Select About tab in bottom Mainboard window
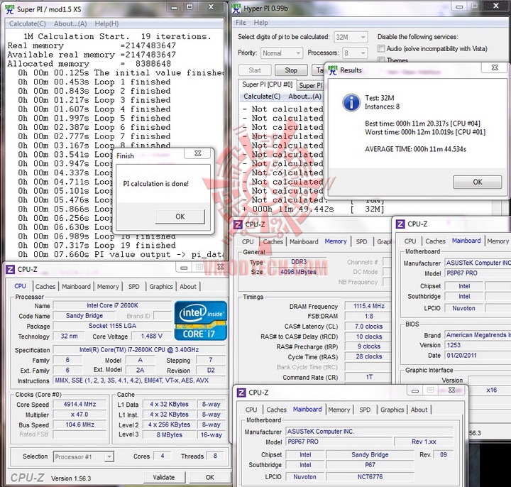 click(x=419, y=410)
